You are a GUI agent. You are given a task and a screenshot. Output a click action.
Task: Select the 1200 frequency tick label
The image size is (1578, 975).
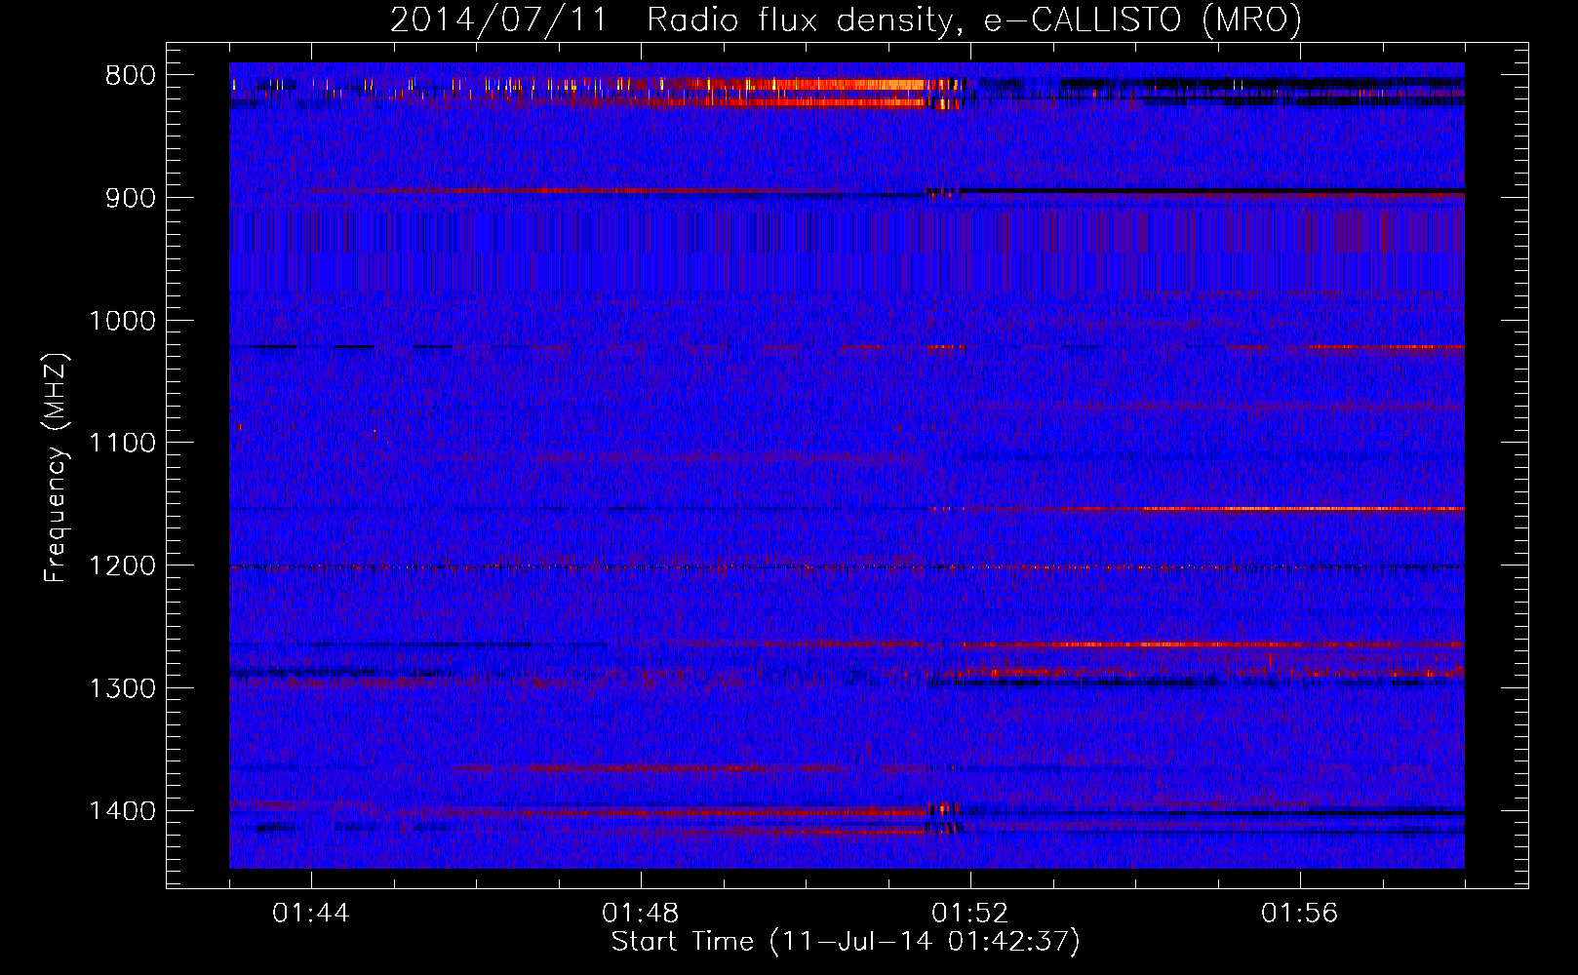tap(122, 566)
